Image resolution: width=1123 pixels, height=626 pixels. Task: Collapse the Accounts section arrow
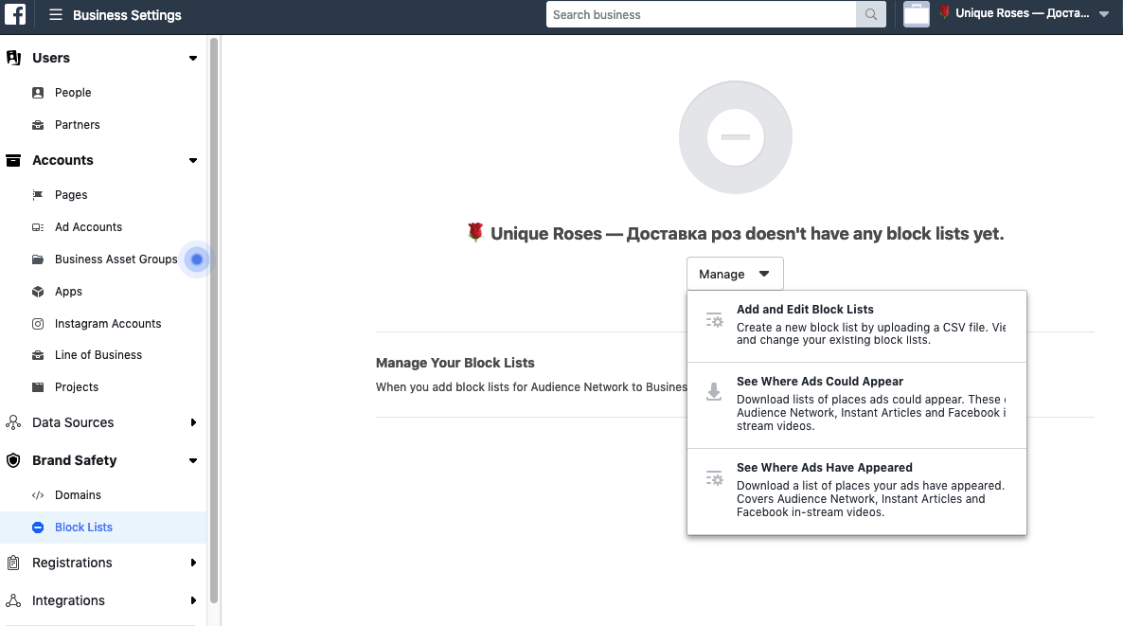tap(192, 160)
